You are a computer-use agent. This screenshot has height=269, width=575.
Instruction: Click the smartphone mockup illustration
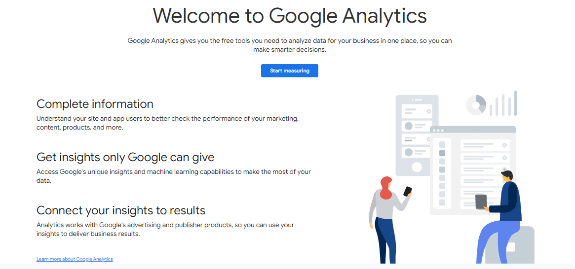click(417, 135)
